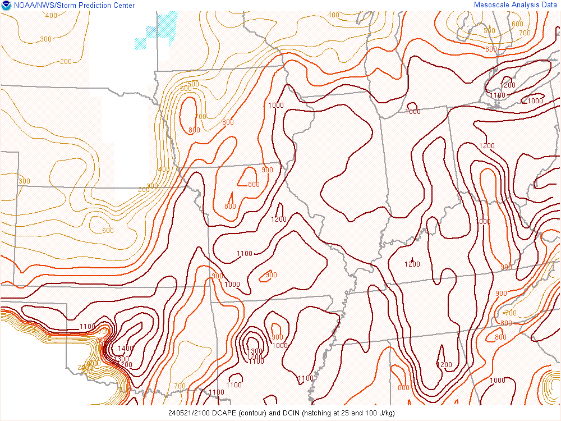Screen dimensions: 561x421
Task: Click the dark gray hatched DCIN patch
Action: [x=166, y=24]
